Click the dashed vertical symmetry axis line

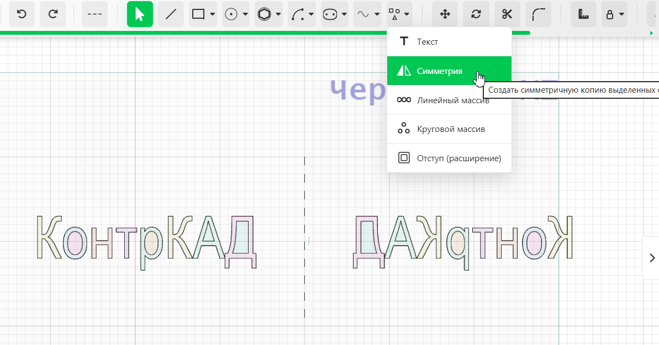(305, 237)
